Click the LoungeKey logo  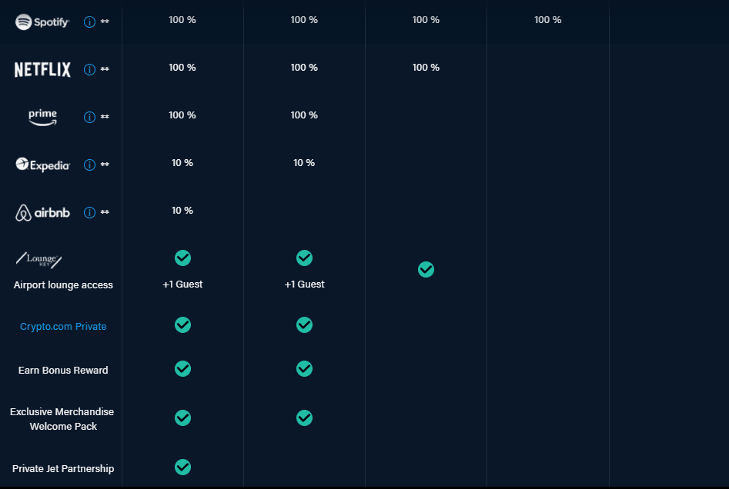pos(39,260)
